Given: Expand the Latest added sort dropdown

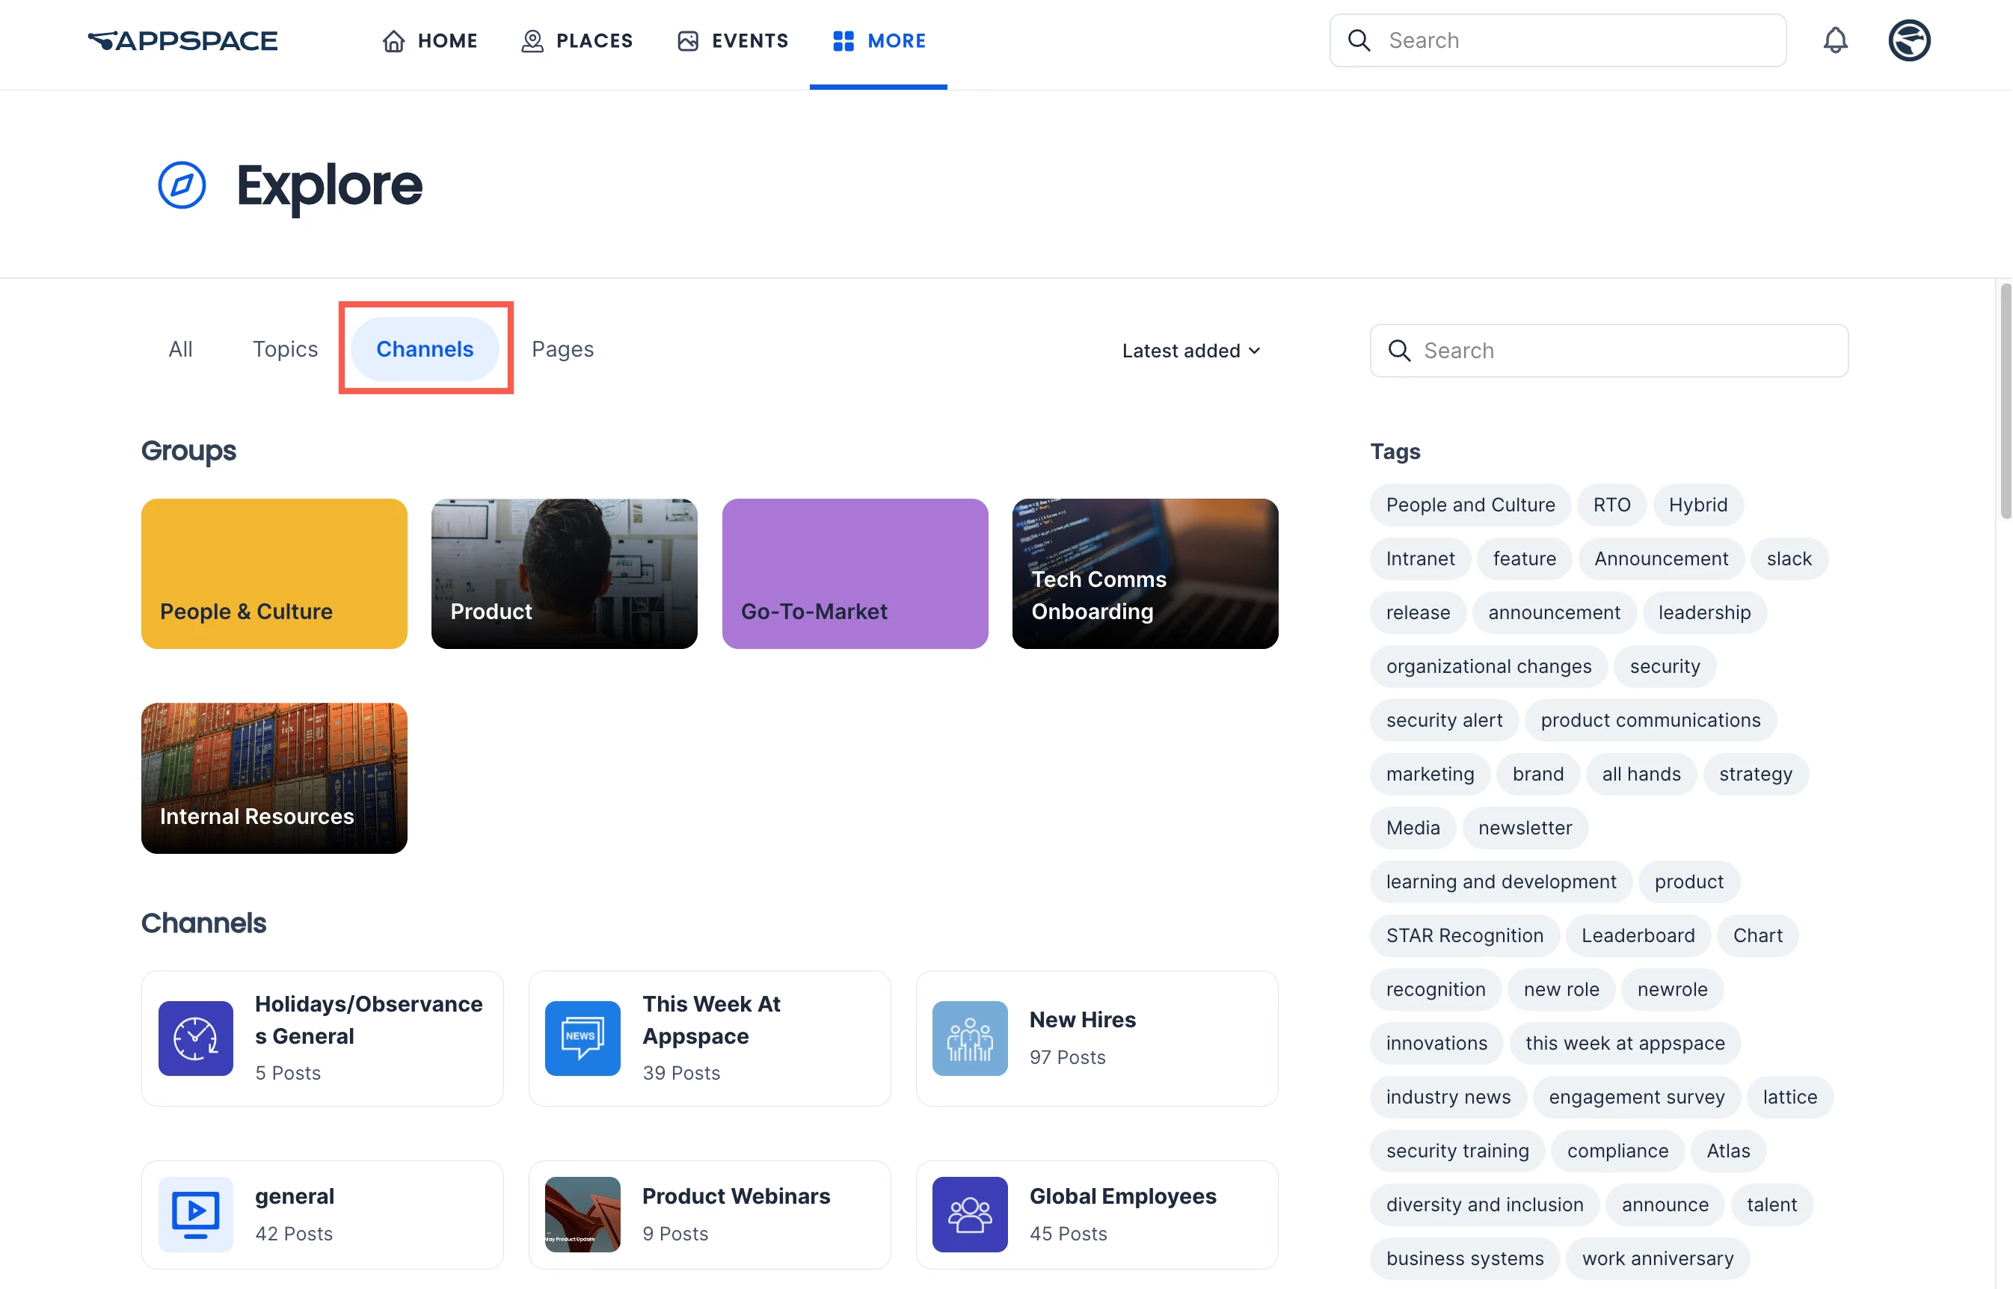Looking at the screenshot, I should [1190, 351].
